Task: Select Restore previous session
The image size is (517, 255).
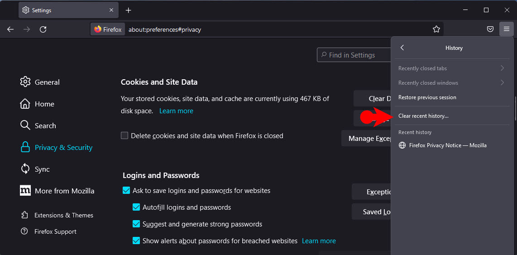Action: (x=452, y=97)
